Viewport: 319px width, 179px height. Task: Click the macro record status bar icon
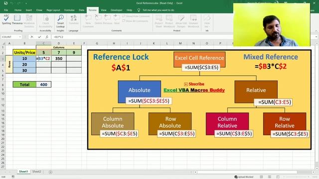click(13, 177)
